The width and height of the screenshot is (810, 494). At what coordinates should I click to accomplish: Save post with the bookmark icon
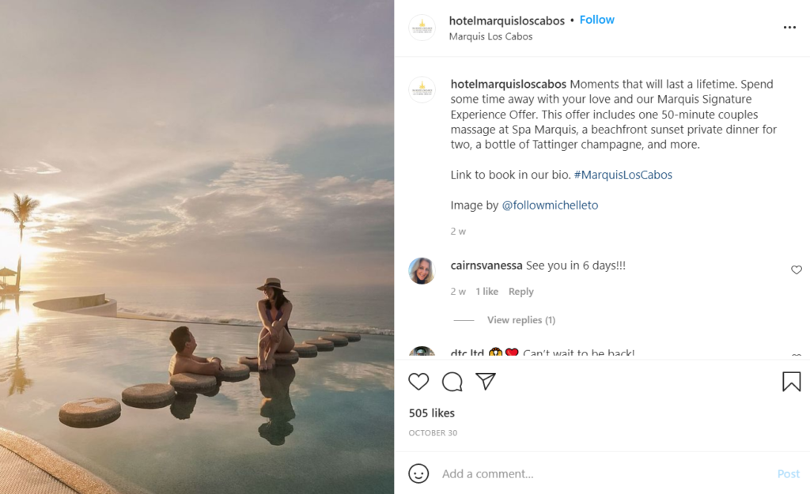tap(791, 383)
